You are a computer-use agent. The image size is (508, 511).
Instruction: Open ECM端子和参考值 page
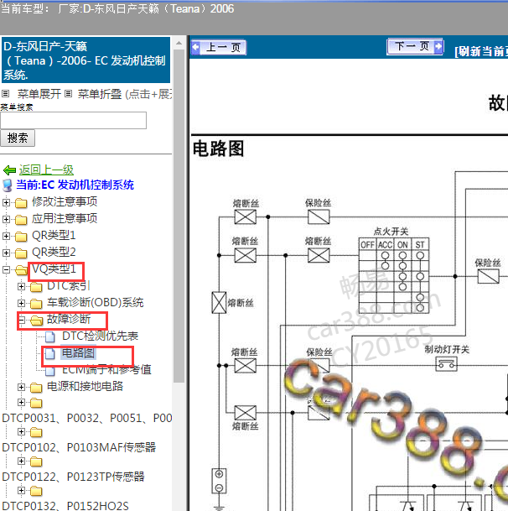pyautogui.click(x=106, y=369)
